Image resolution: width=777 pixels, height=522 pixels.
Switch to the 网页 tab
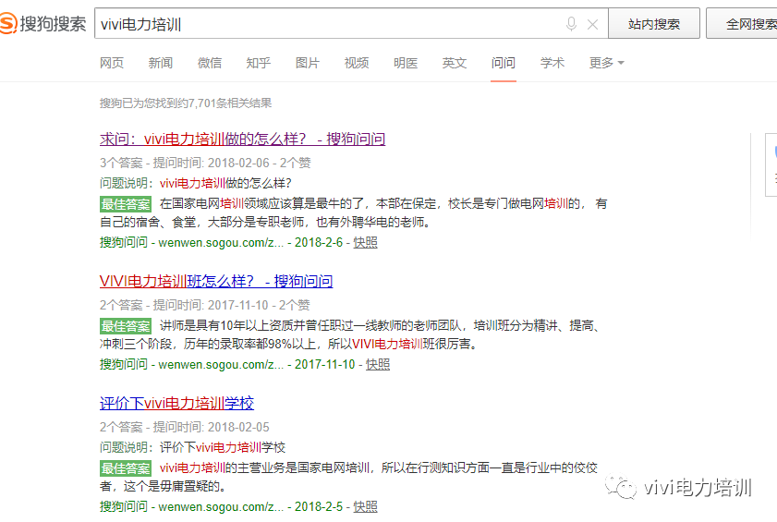(x=112, y=63)
